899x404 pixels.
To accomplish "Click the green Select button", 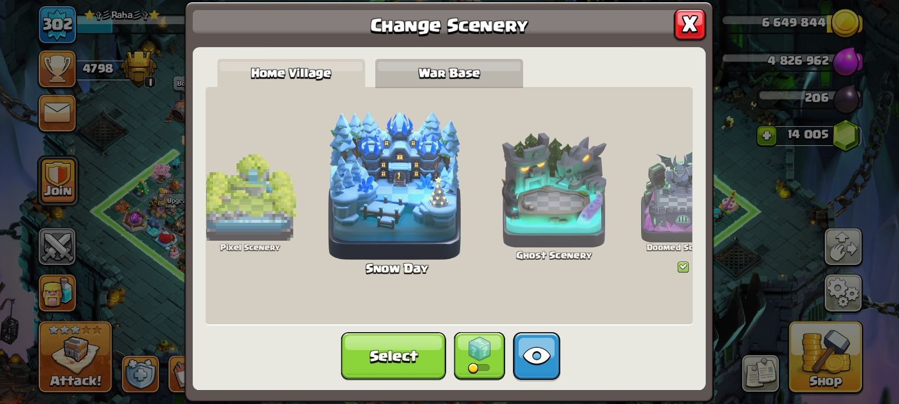I will tap(393, 356).
